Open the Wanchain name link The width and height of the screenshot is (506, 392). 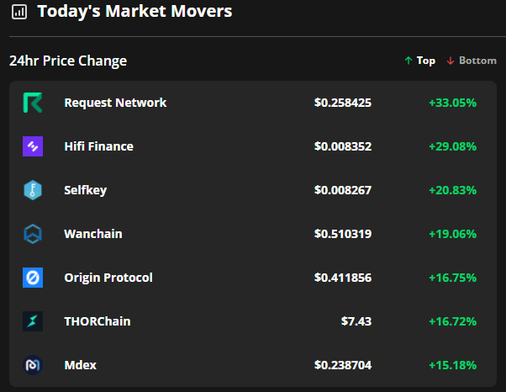point(92,234)
